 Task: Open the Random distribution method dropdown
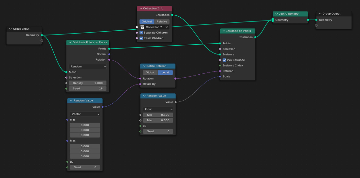88,67
